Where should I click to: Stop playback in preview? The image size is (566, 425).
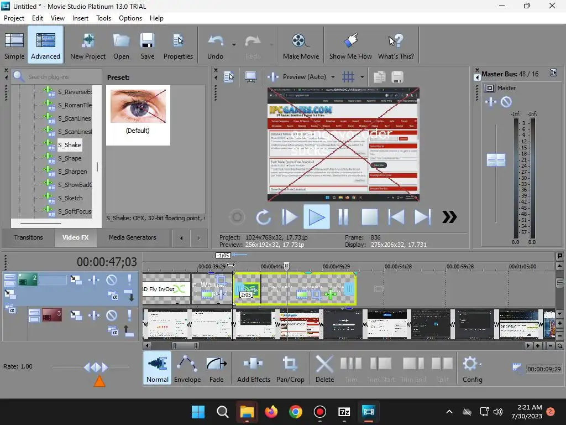370,217
